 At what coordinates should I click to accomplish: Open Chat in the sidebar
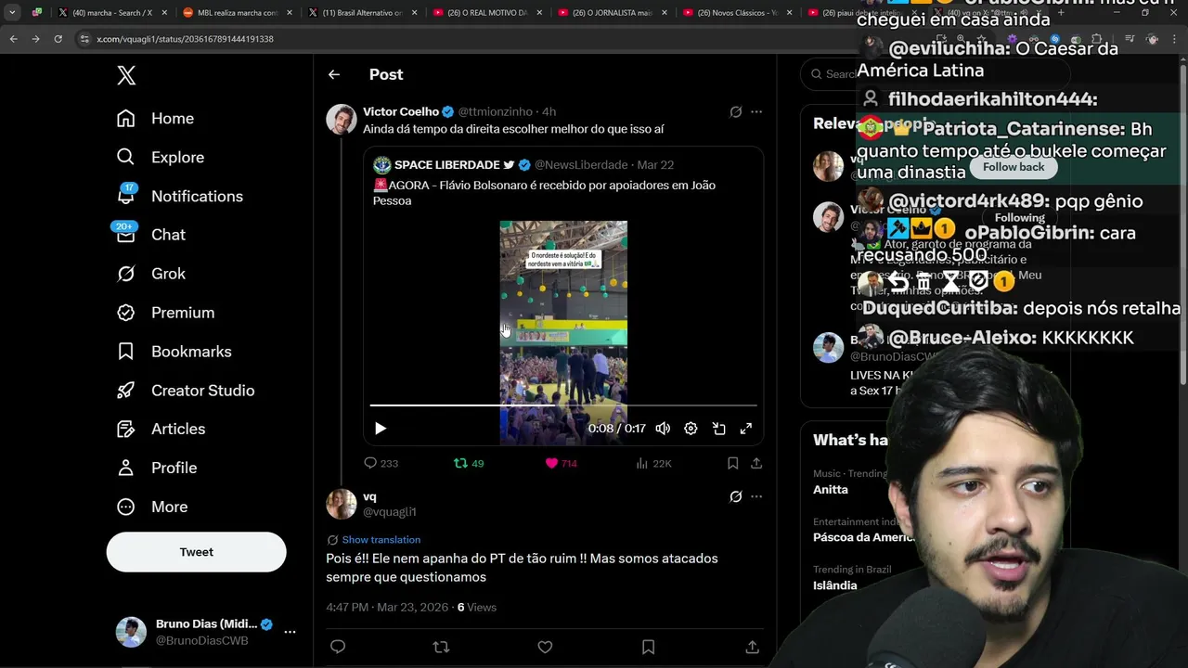pos(149,235)
